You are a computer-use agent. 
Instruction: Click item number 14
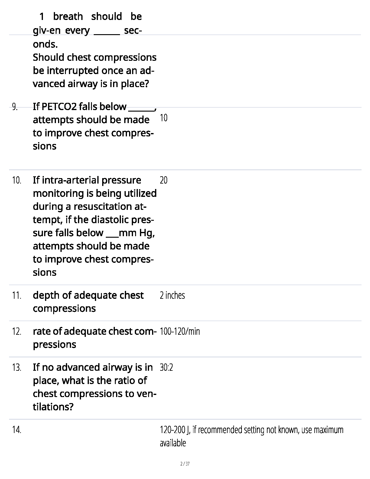[x=17, y=430]
